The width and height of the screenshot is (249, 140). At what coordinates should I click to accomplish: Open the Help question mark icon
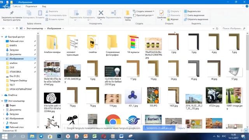point(247,6)
